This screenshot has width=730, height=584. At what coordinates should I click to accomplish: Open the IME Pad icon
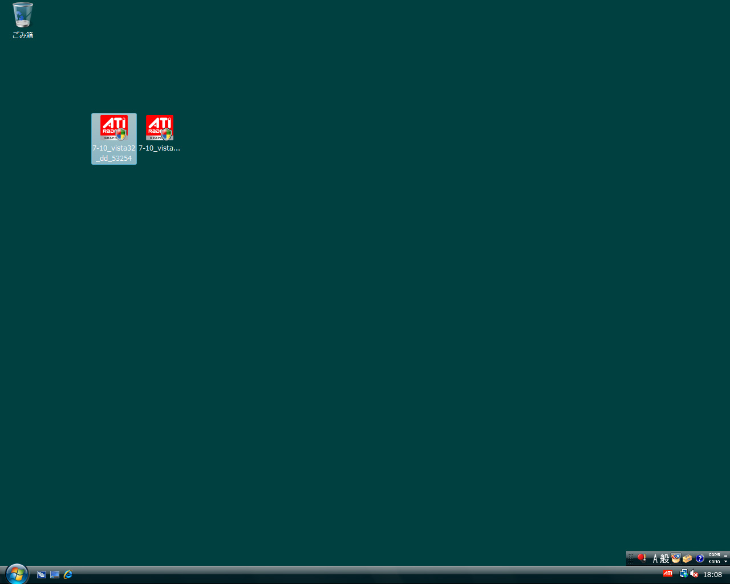[676, 558]
